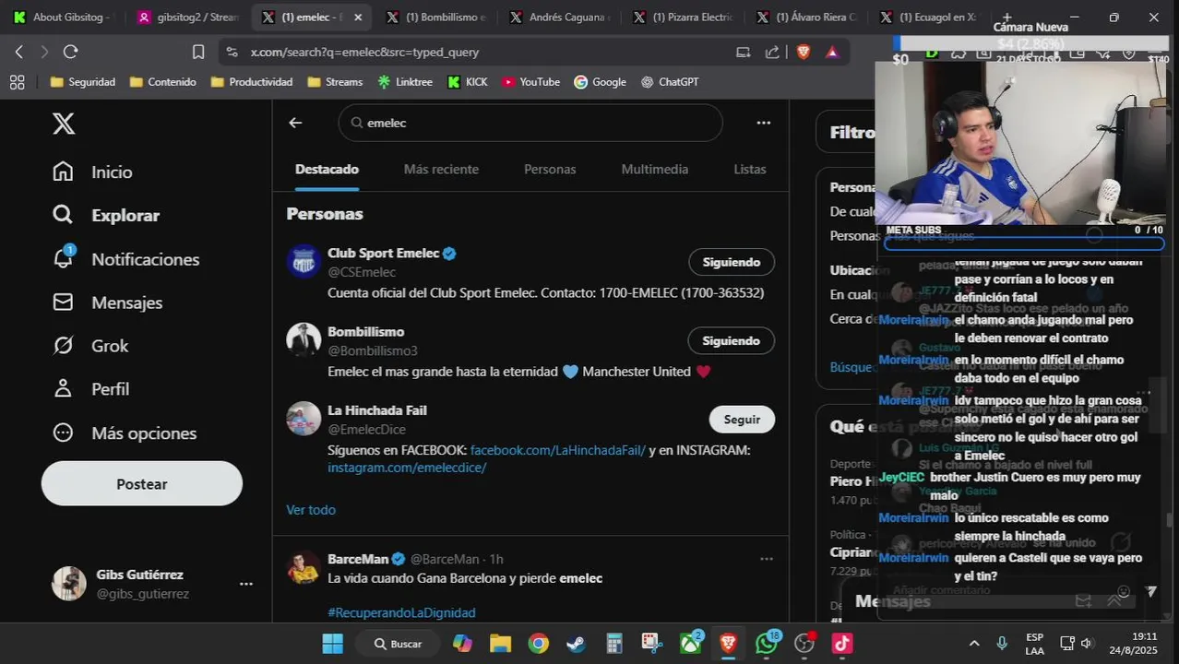1179x664 pixels.
Task: Switch to Andrés Caguana browser tab
Action: (x=559, y=18)
